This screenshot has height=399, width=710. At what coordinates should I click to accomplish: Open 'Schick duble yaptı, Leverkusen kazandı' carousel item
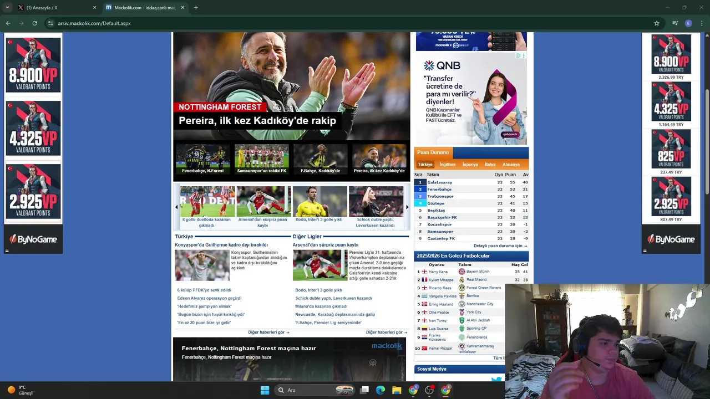376,207
